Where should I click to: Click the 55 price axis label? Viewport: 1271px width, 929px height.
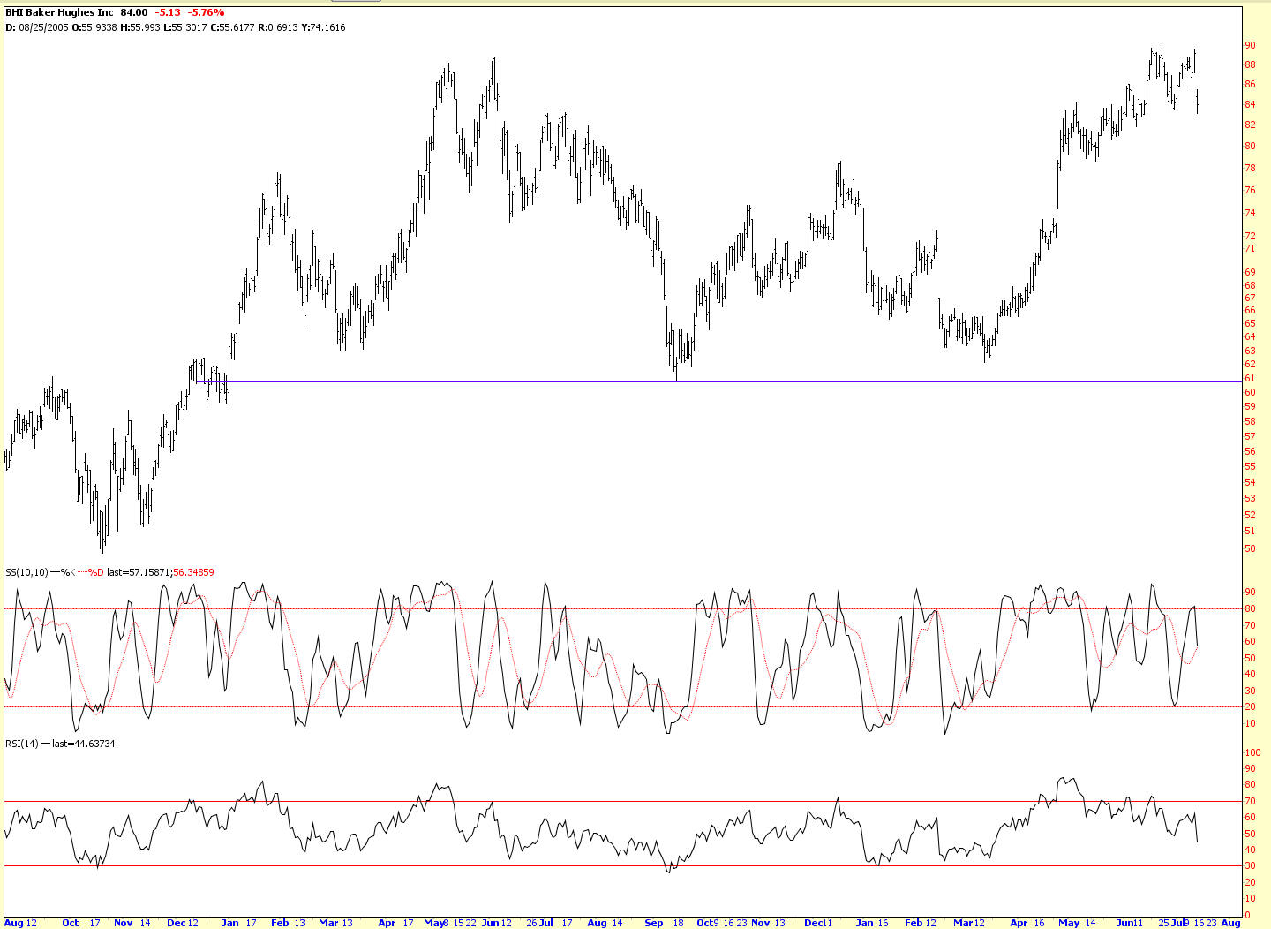1250,467
